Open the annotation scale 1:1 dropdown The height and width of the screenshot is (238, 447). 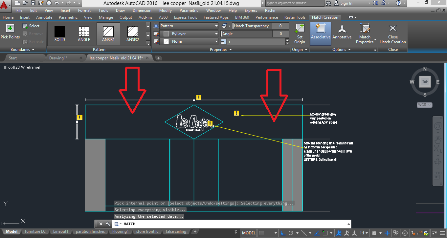click(364, 233)
